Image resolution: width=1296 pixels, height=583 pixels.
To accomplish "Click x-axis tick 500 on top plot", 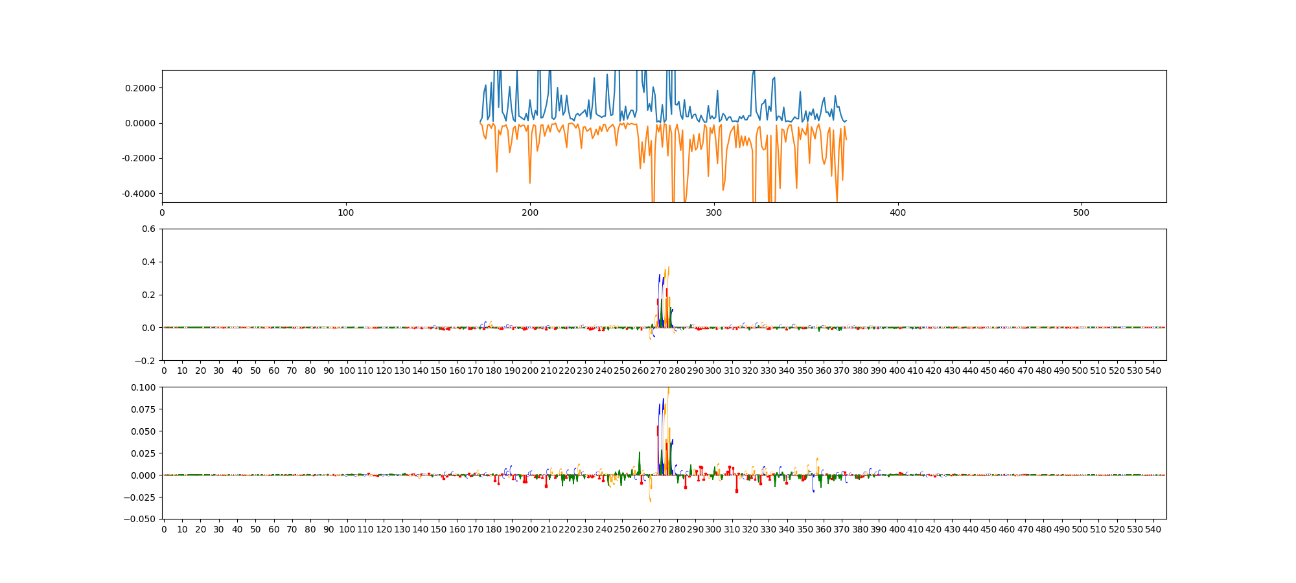I will coord(1082,212).
